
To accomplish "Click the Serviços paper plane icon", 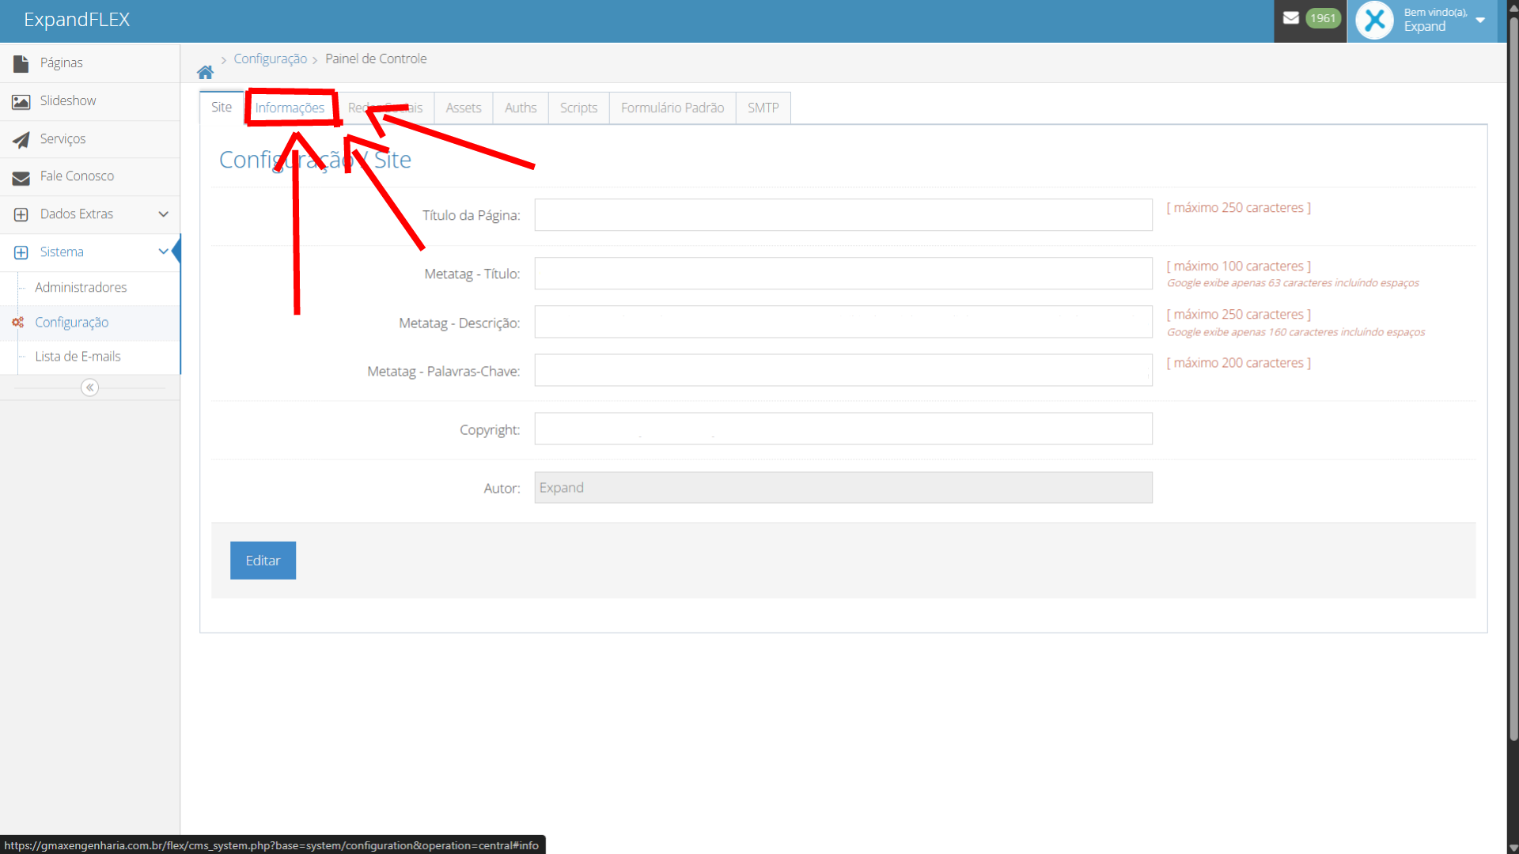I will [21, 139].
